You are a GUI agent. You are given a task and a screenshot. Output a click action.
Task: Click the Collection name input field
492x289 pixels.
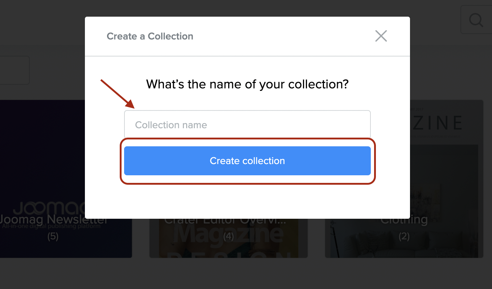coord(247,125)
